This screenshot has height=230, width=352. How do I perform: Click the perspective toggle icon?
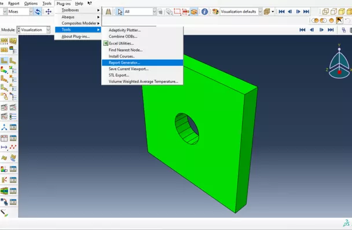[108, 12]
